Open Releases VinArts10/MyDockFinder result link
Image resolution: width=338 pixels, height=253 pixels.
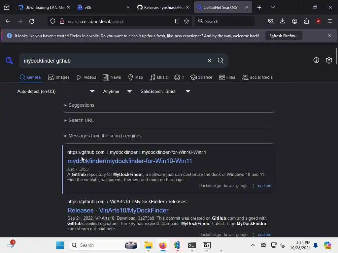(118, 211)
